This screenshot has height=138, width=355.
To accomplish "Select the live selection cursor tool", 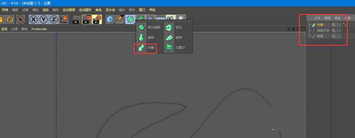I will (21, 20).
